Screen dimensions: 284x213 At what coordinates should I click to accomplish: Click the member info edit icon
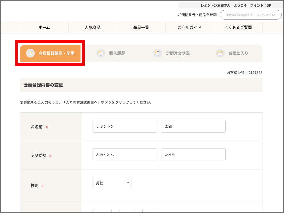point(30,53)
